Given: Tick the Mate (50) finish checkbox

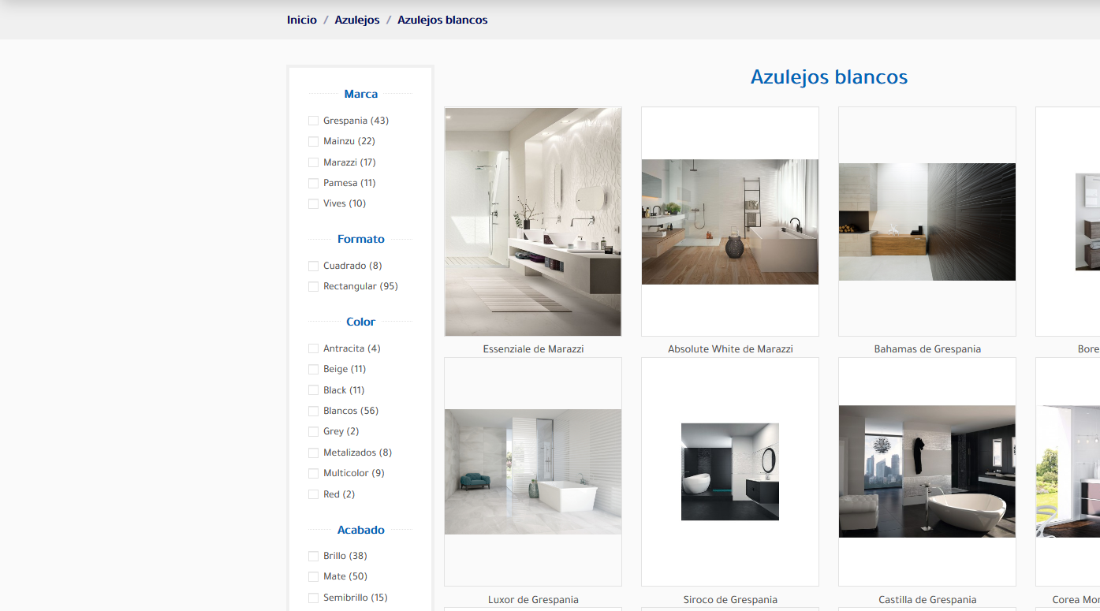Looking at the screenshot, I should coord(313,577).
